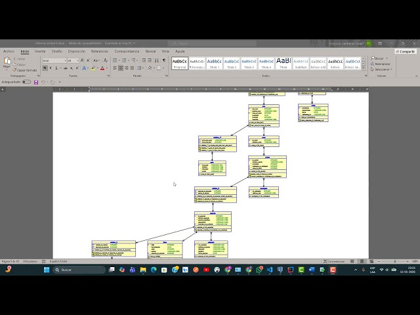Click Concentración focus mode
420x315 pixels.
(334, 261)
